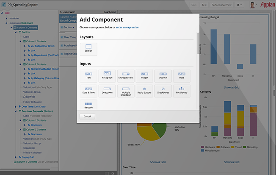Collapse the 'Purchase Requests (Section)' node
This screenshot has width=276, height=175.
tap(16, 111)
